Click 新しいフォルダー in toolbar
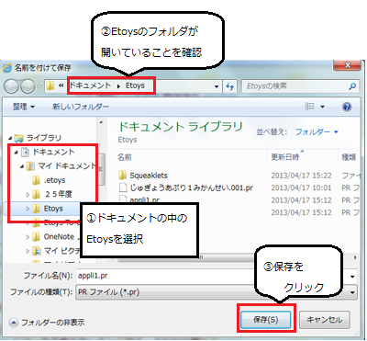Image resolution: width=367 pixels, height=341 pixels. pyautogui.click(x=81, y=107)
